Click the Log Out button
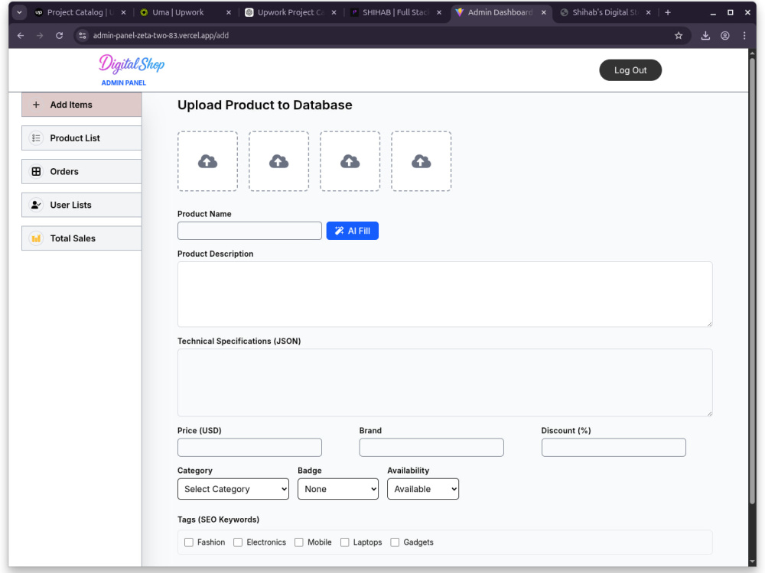Screen dimensions: 765x573 coord(630,70)
